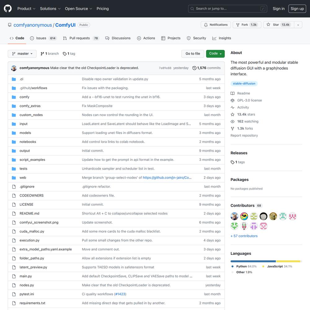This screenshot has height=310, width=310.
Task: Open the master branch selector dropdown
Action: pos(22,54)
